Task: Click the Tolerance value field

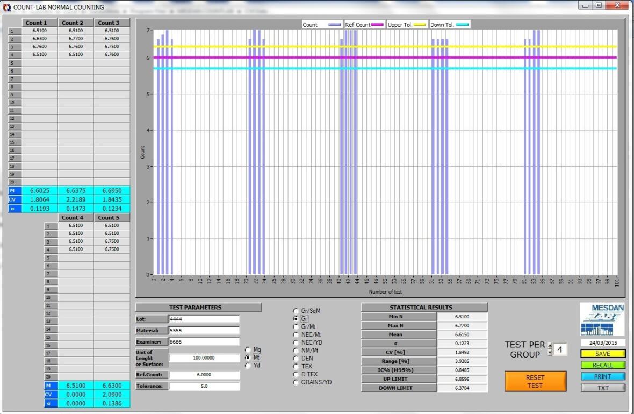Action: click(x=204, y=386)
